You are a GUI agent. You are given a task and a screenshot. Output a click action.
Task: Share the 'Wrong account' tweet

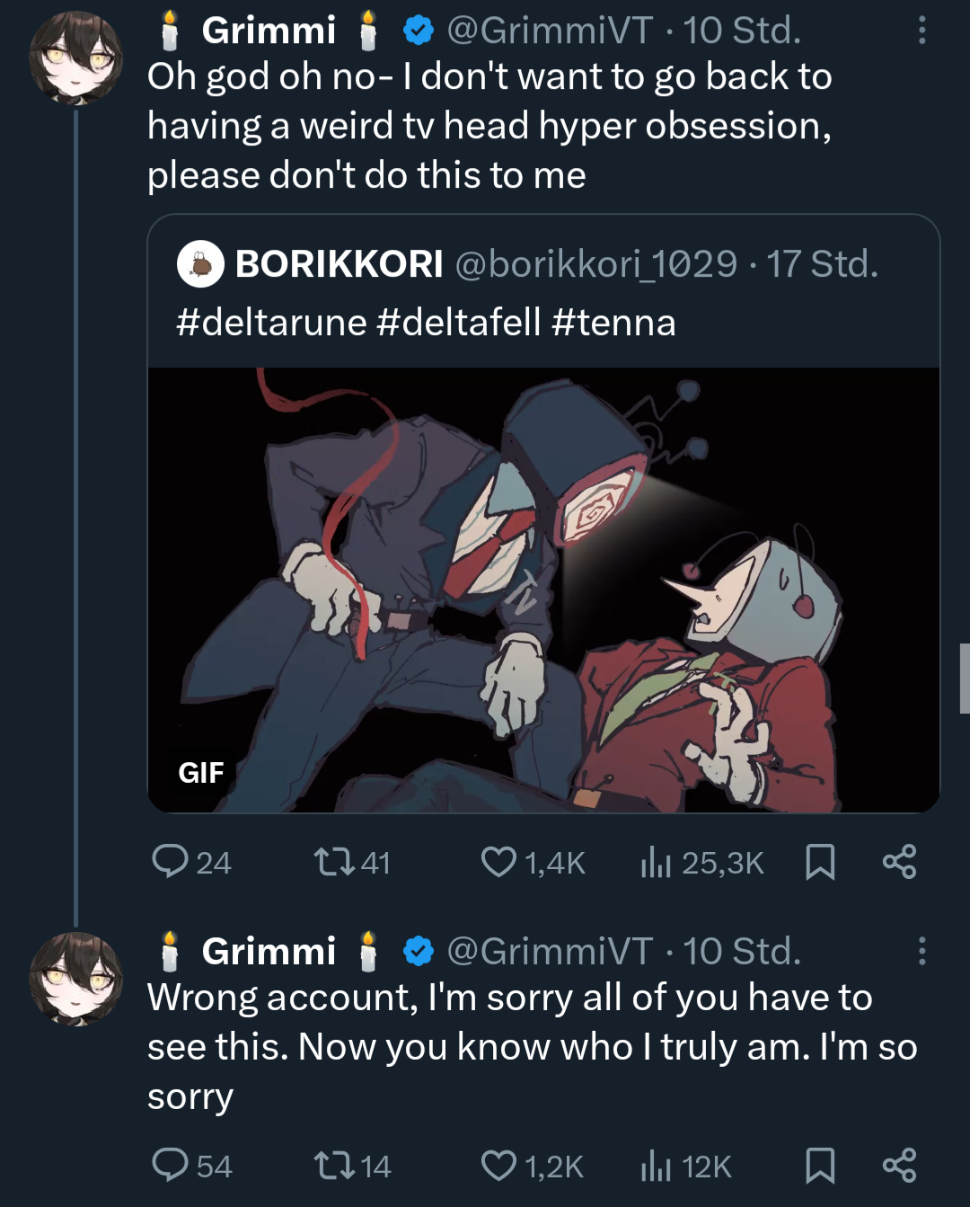899,1166
